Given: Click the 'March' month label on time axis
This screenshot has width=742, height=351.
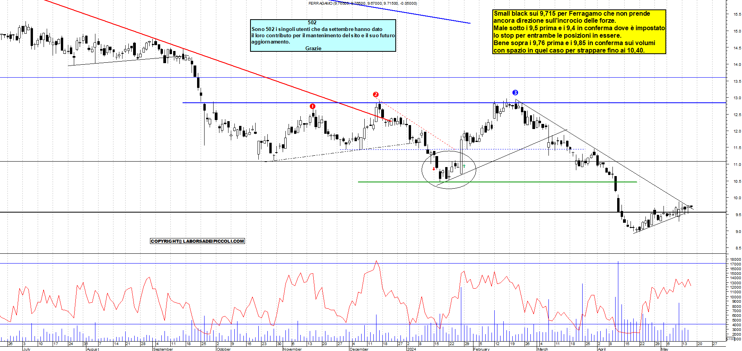Looking at the screenshot, I should pyautogui.click(x=543, y=349).
